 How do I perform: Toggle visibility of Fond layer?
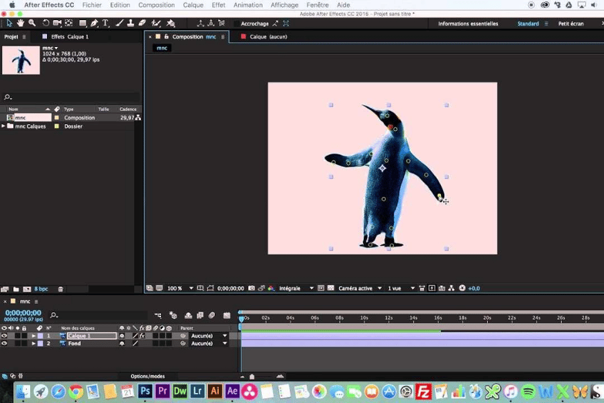pyautogui.click(x=5, y=343)
